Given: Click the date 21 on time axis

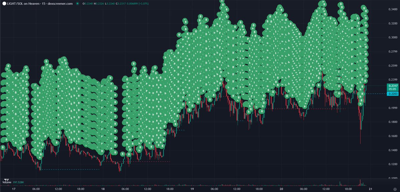Looking at the screenshot, I should tap(371, 189).
